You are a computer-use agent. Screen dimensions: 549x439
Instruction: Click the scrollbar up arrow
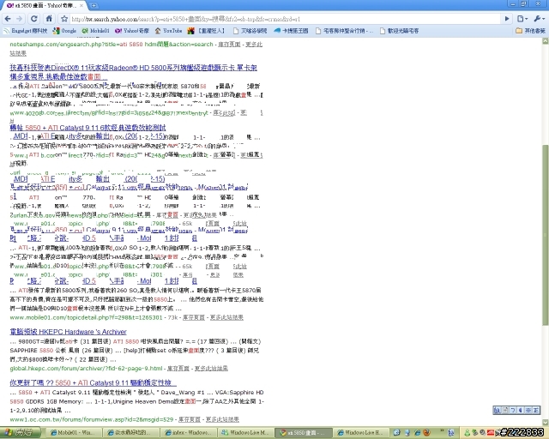tap(546, 41)
